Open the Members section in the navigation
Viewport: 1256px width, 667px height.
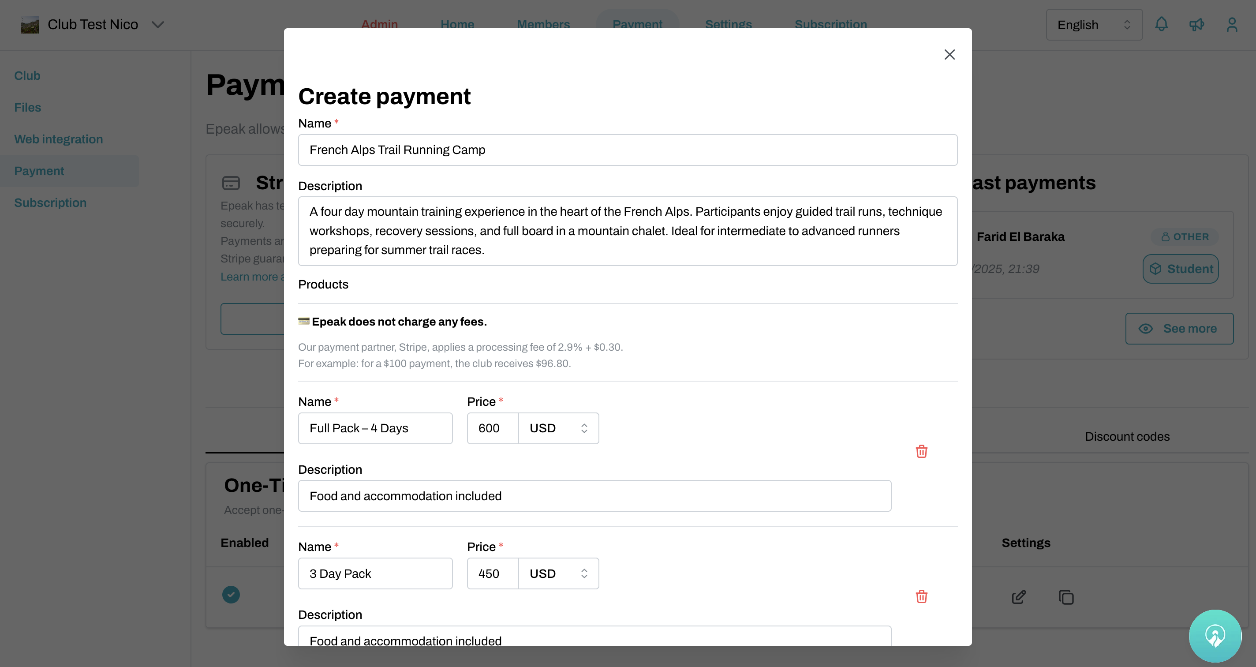543,24
